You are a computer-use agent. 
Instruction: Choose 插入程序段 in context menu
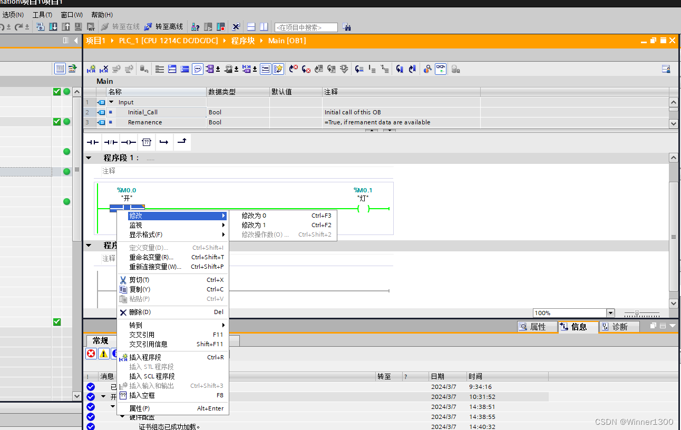point(173,357)
